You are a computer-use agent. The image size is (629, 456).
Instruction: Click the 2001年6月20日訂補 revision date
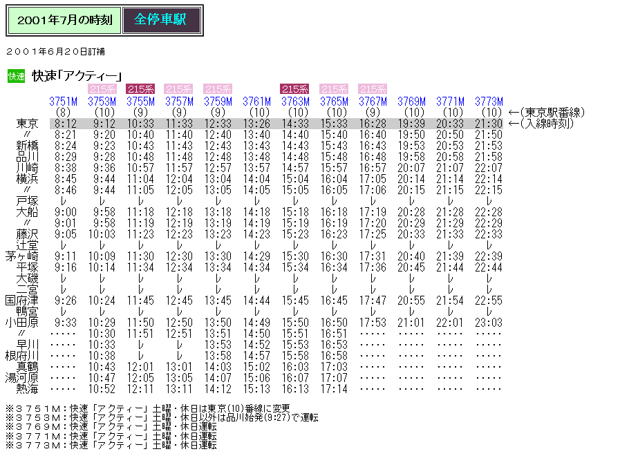56,51
